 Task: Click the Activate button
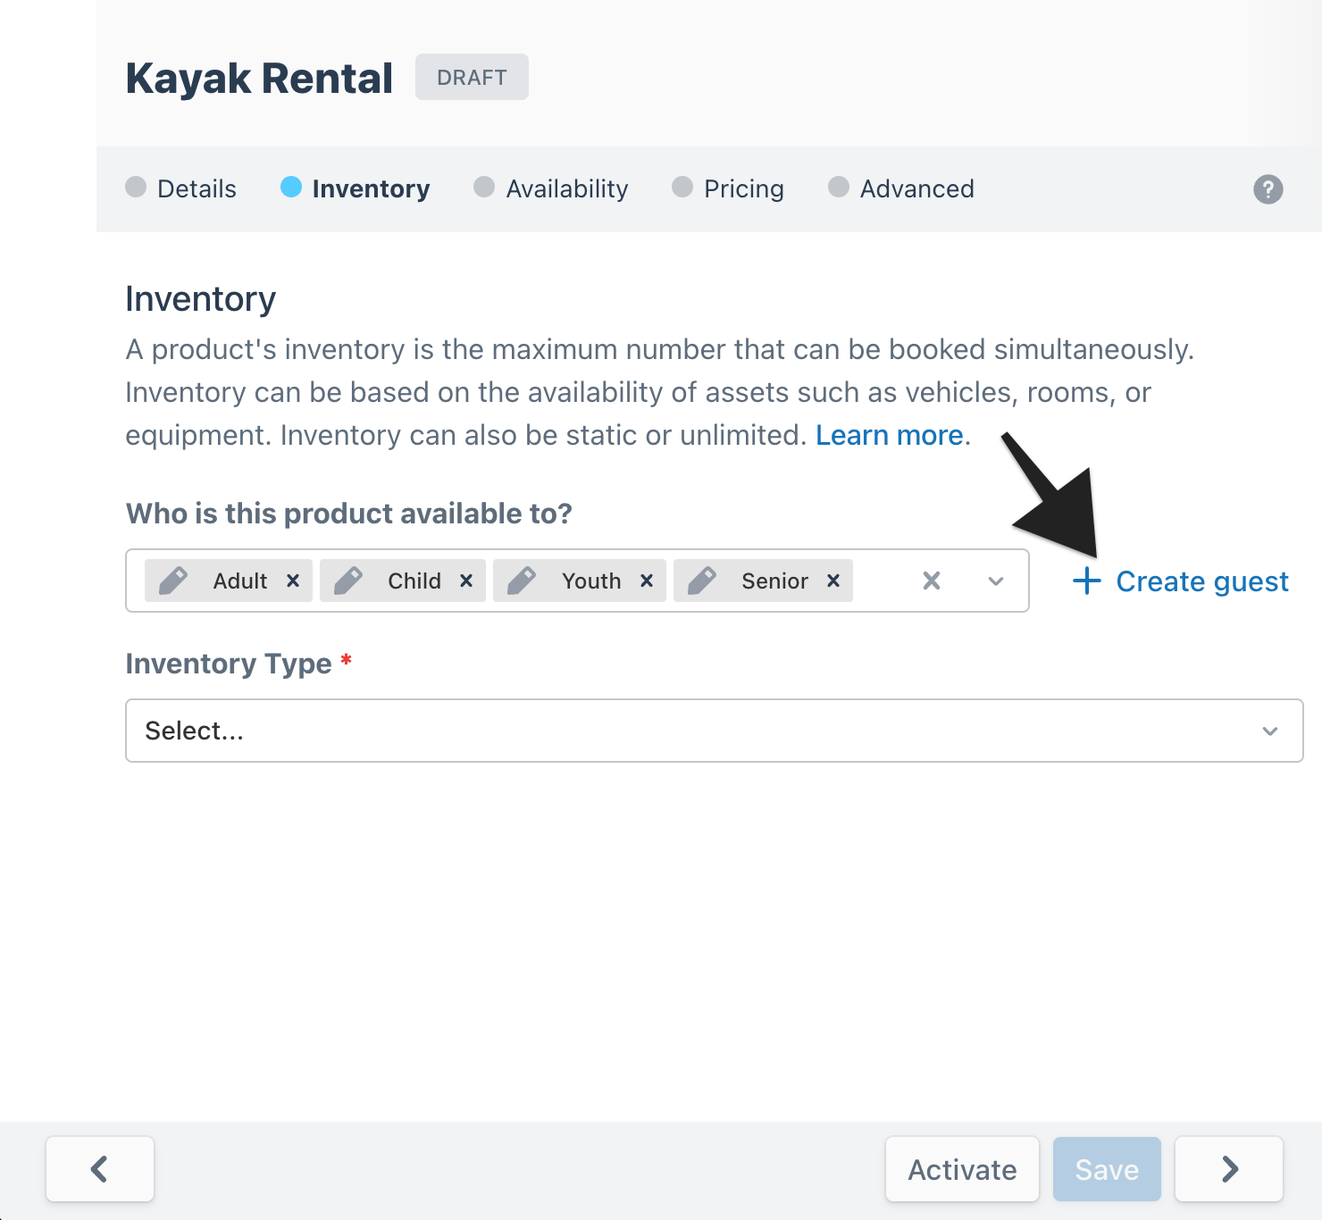tap(963, 1169)
